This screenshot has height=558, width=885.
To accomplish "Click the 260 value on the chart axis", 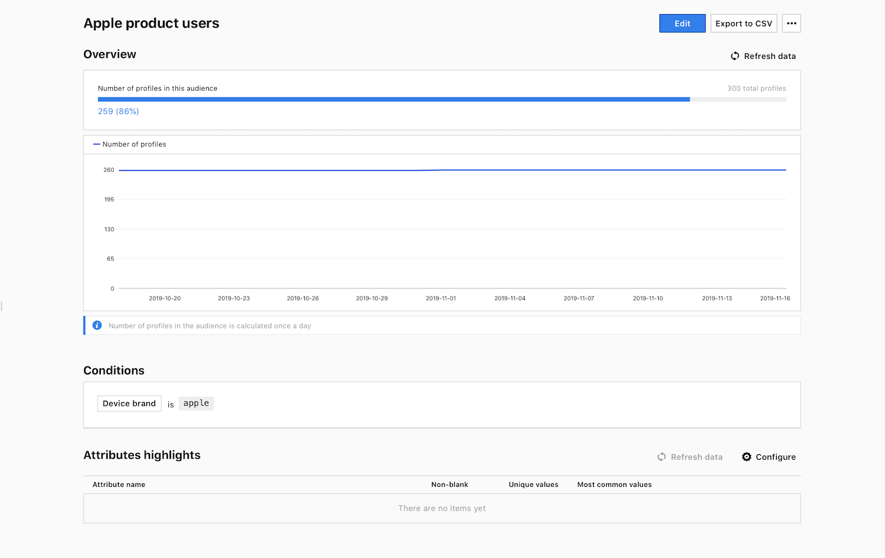I will coord(109,170).
